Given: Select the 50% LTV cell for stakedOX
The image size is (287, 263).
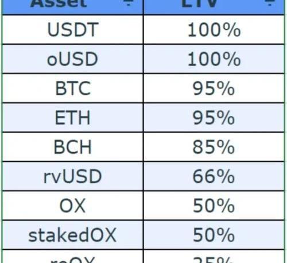Looking at the screenshot, I should coord(214,235).
